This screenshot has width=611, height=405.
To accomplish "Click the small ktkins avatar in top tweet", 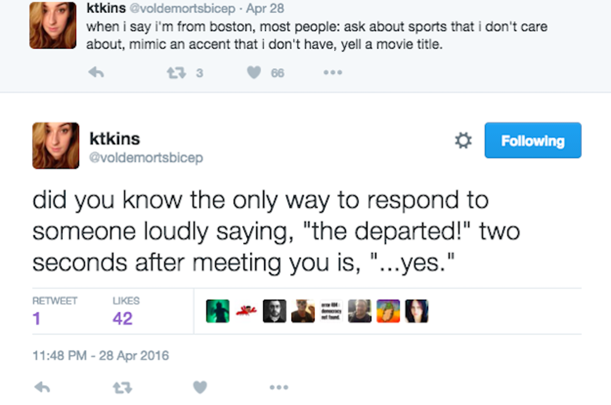I will [x=53, y=25].
